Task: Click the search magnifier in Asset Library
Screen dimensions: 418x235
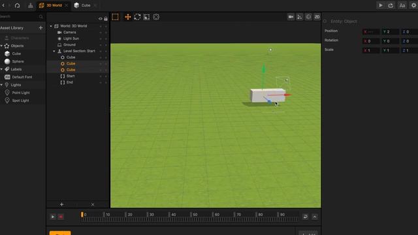Action: tap(40, 17)
